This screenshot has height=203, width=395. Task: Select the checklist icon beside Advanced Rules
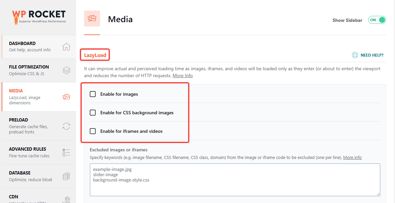[66, 152]
